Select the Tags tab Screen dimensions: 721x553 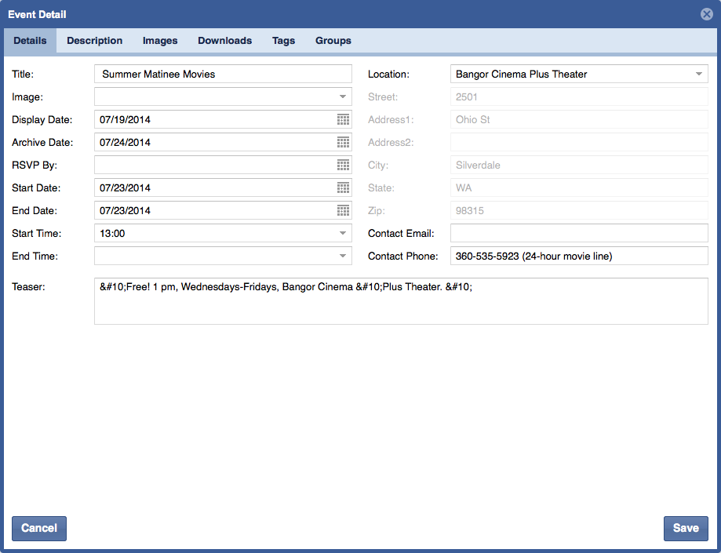pos(283,41)
